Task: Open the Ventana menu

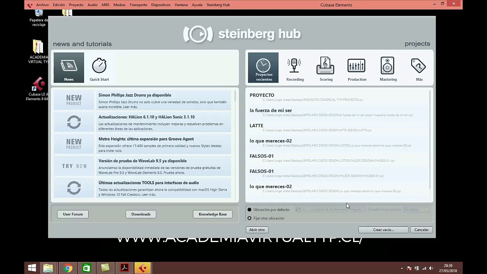Action: tap(181, 5)
